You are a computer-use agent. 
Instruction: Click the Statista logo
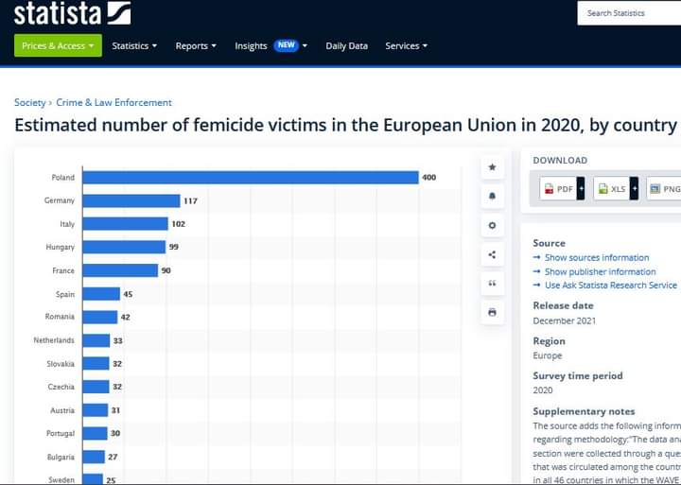[x=72, y=13]
